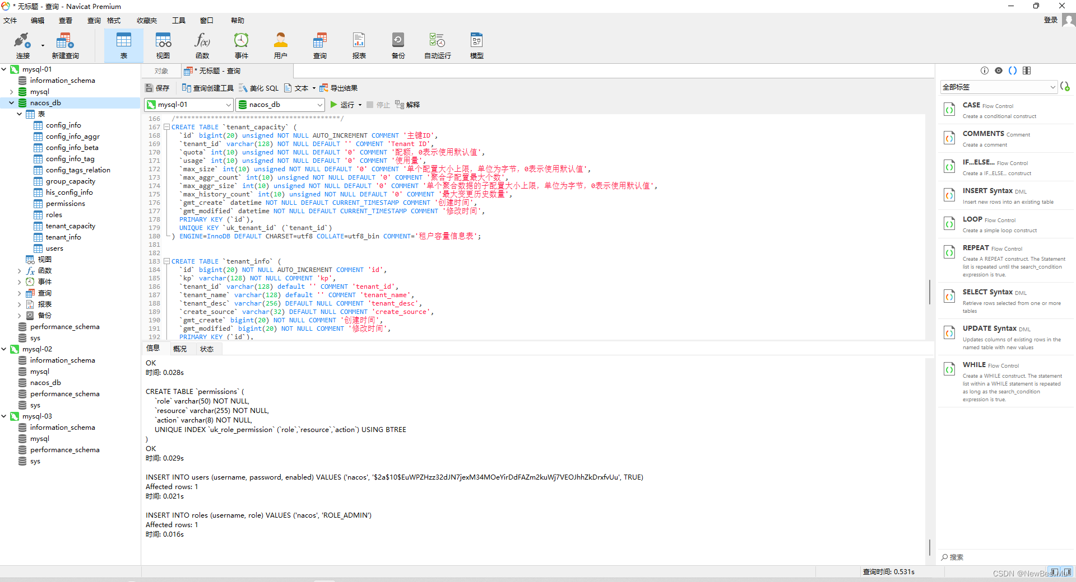
Task: Open the Text options dropdown arrow
Action: pos(314,88)
